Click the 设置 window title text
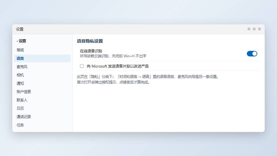277x156 pixels. point(20,29)
